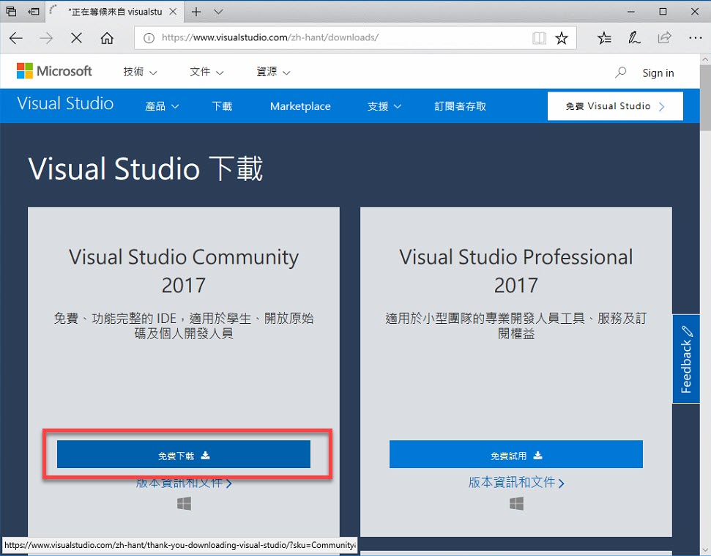Screen dimensions: 711x556
Task: Open the web notes pen icon
Action: pyautogui.click(x=634, y=37)
